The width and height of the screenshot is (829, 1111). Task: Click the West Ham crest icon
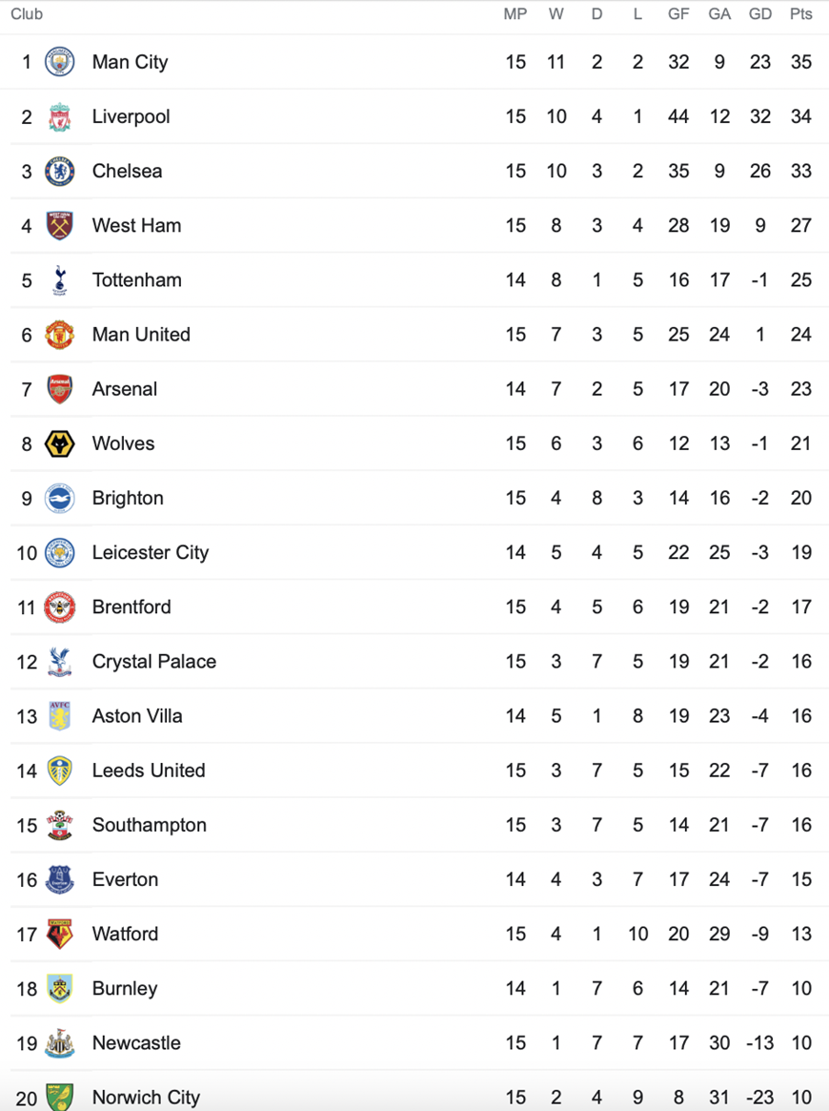coord(59,225)
